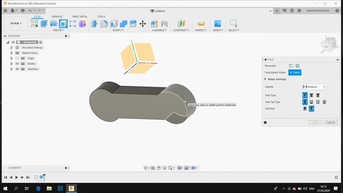Click the Select tool icon
The image size is (343, 193).
click(234, 23)
